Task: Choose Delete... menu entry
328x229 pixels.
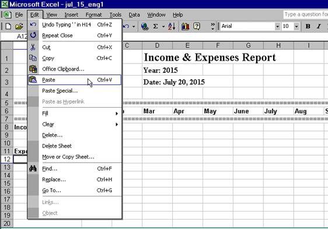Action: point(75,135)
